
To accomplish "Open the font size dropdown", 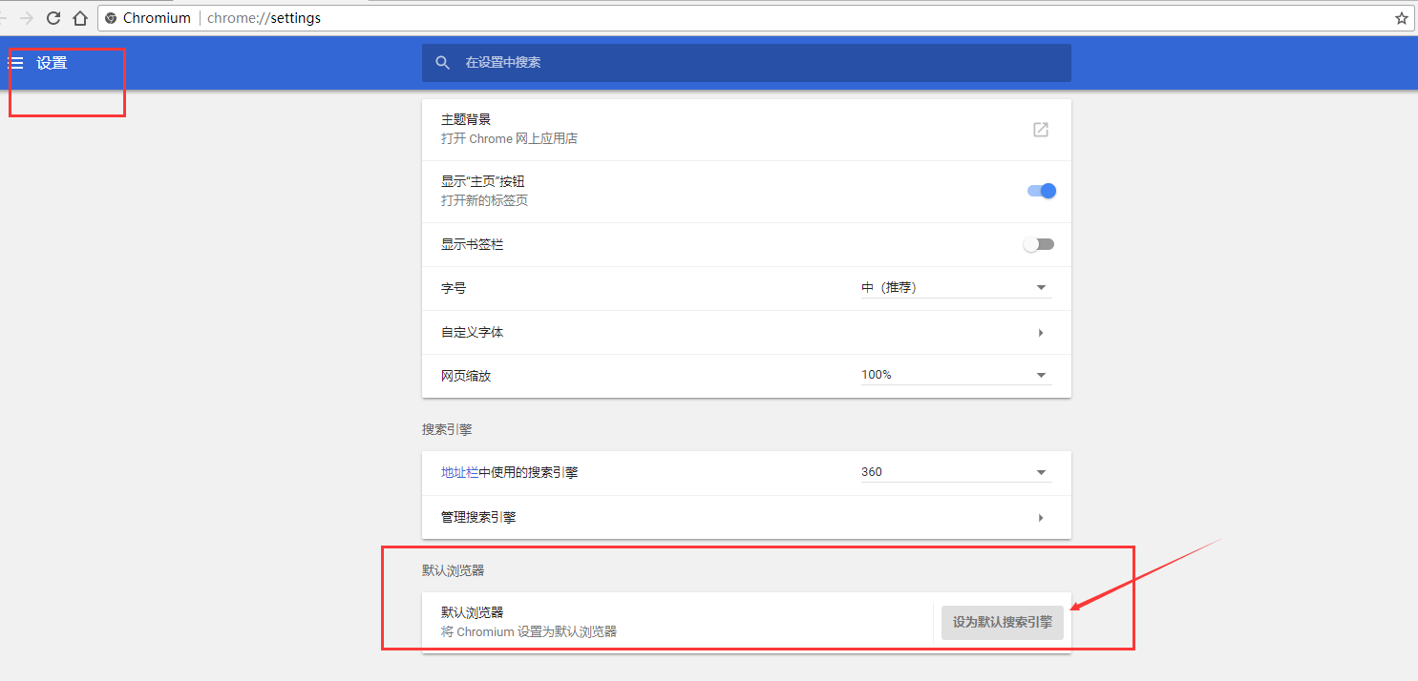I will (x=956, y=287).
